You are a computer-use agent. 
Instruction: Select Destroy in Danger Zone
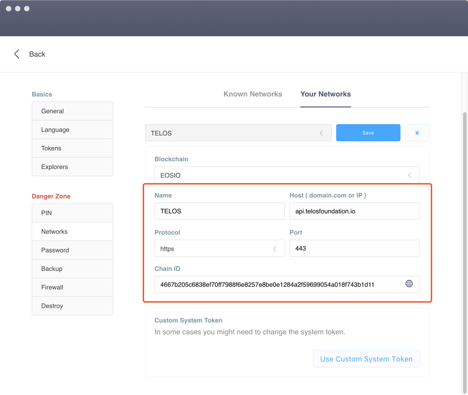point(73,306)
